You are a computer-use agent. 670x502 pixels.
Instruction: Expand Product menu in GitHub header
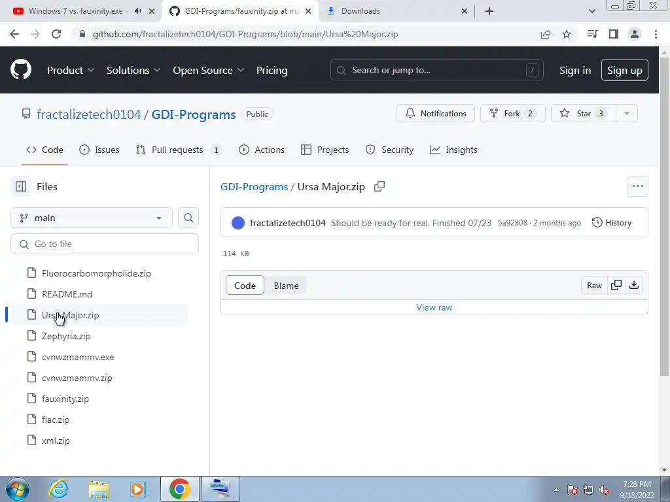click(x=71, y=70)
